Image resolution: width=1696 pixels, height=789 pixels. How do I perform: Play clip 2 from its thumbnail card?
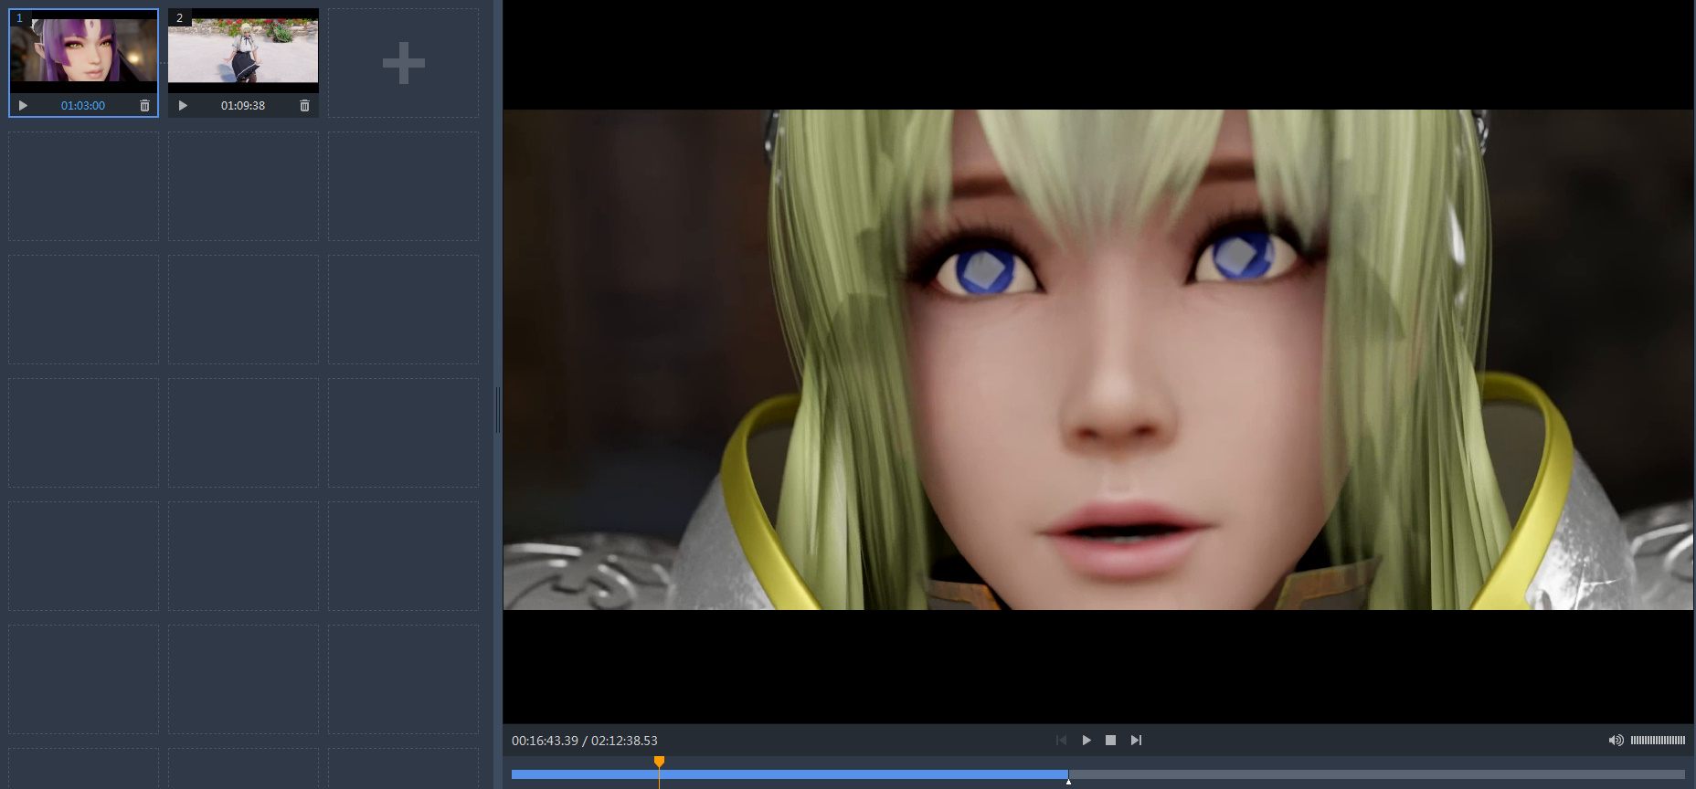pyautogui.click(x=183, y=106)
